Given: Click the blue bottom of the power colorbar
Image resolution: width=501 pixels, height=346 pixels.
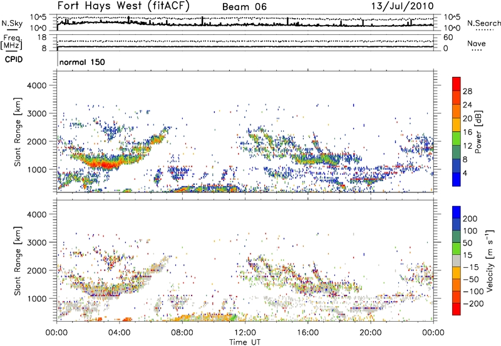Looking at the screenshot, I should coord(457,179).
